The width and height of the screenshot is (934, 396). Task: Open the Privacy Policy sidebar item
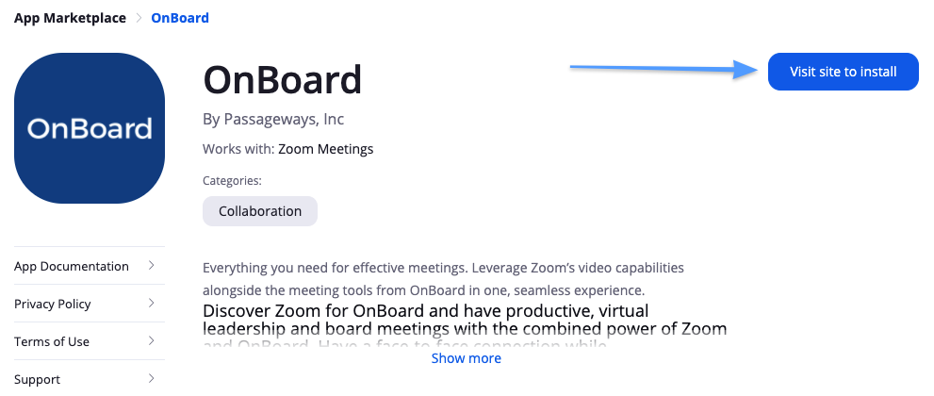(53, 304)
